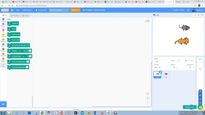Select the Cat 2 sprite thumbnail
The height and width of the screenshot is (115, 205).
[157, 75]
